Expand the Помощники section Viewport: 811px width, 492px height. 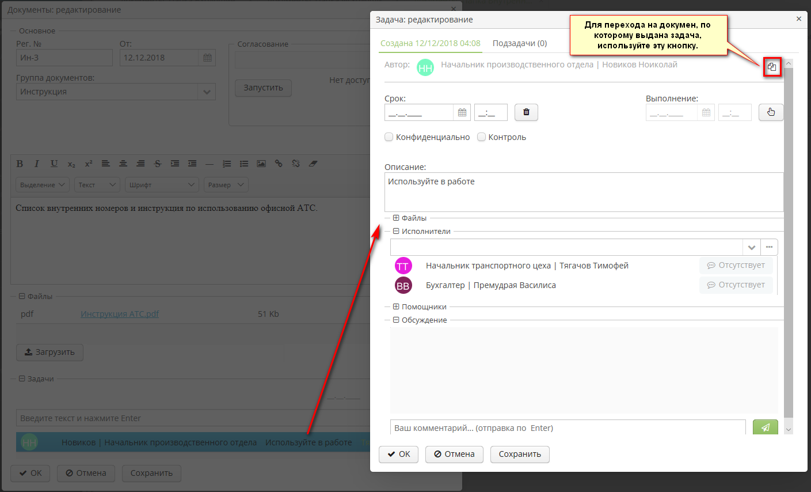tap(396, 306)
